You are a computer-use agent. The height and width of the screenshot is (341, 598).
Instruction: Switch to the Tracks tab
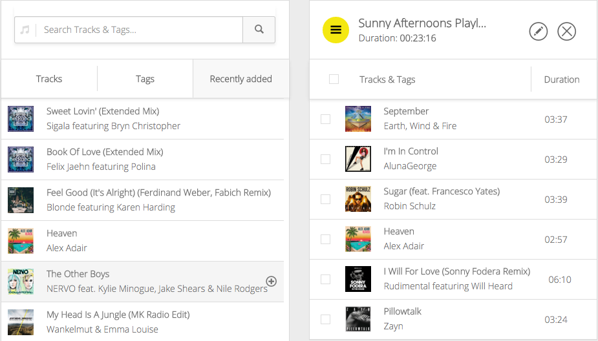pyautogui.click(x=49, y=79)
